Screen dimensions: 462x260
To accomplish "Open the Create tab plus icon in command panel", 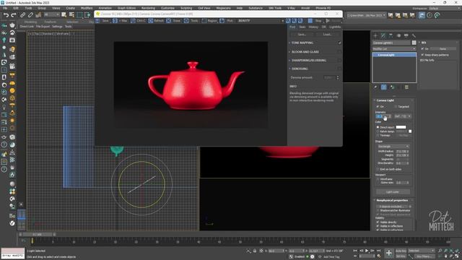I will click(375, 35).
